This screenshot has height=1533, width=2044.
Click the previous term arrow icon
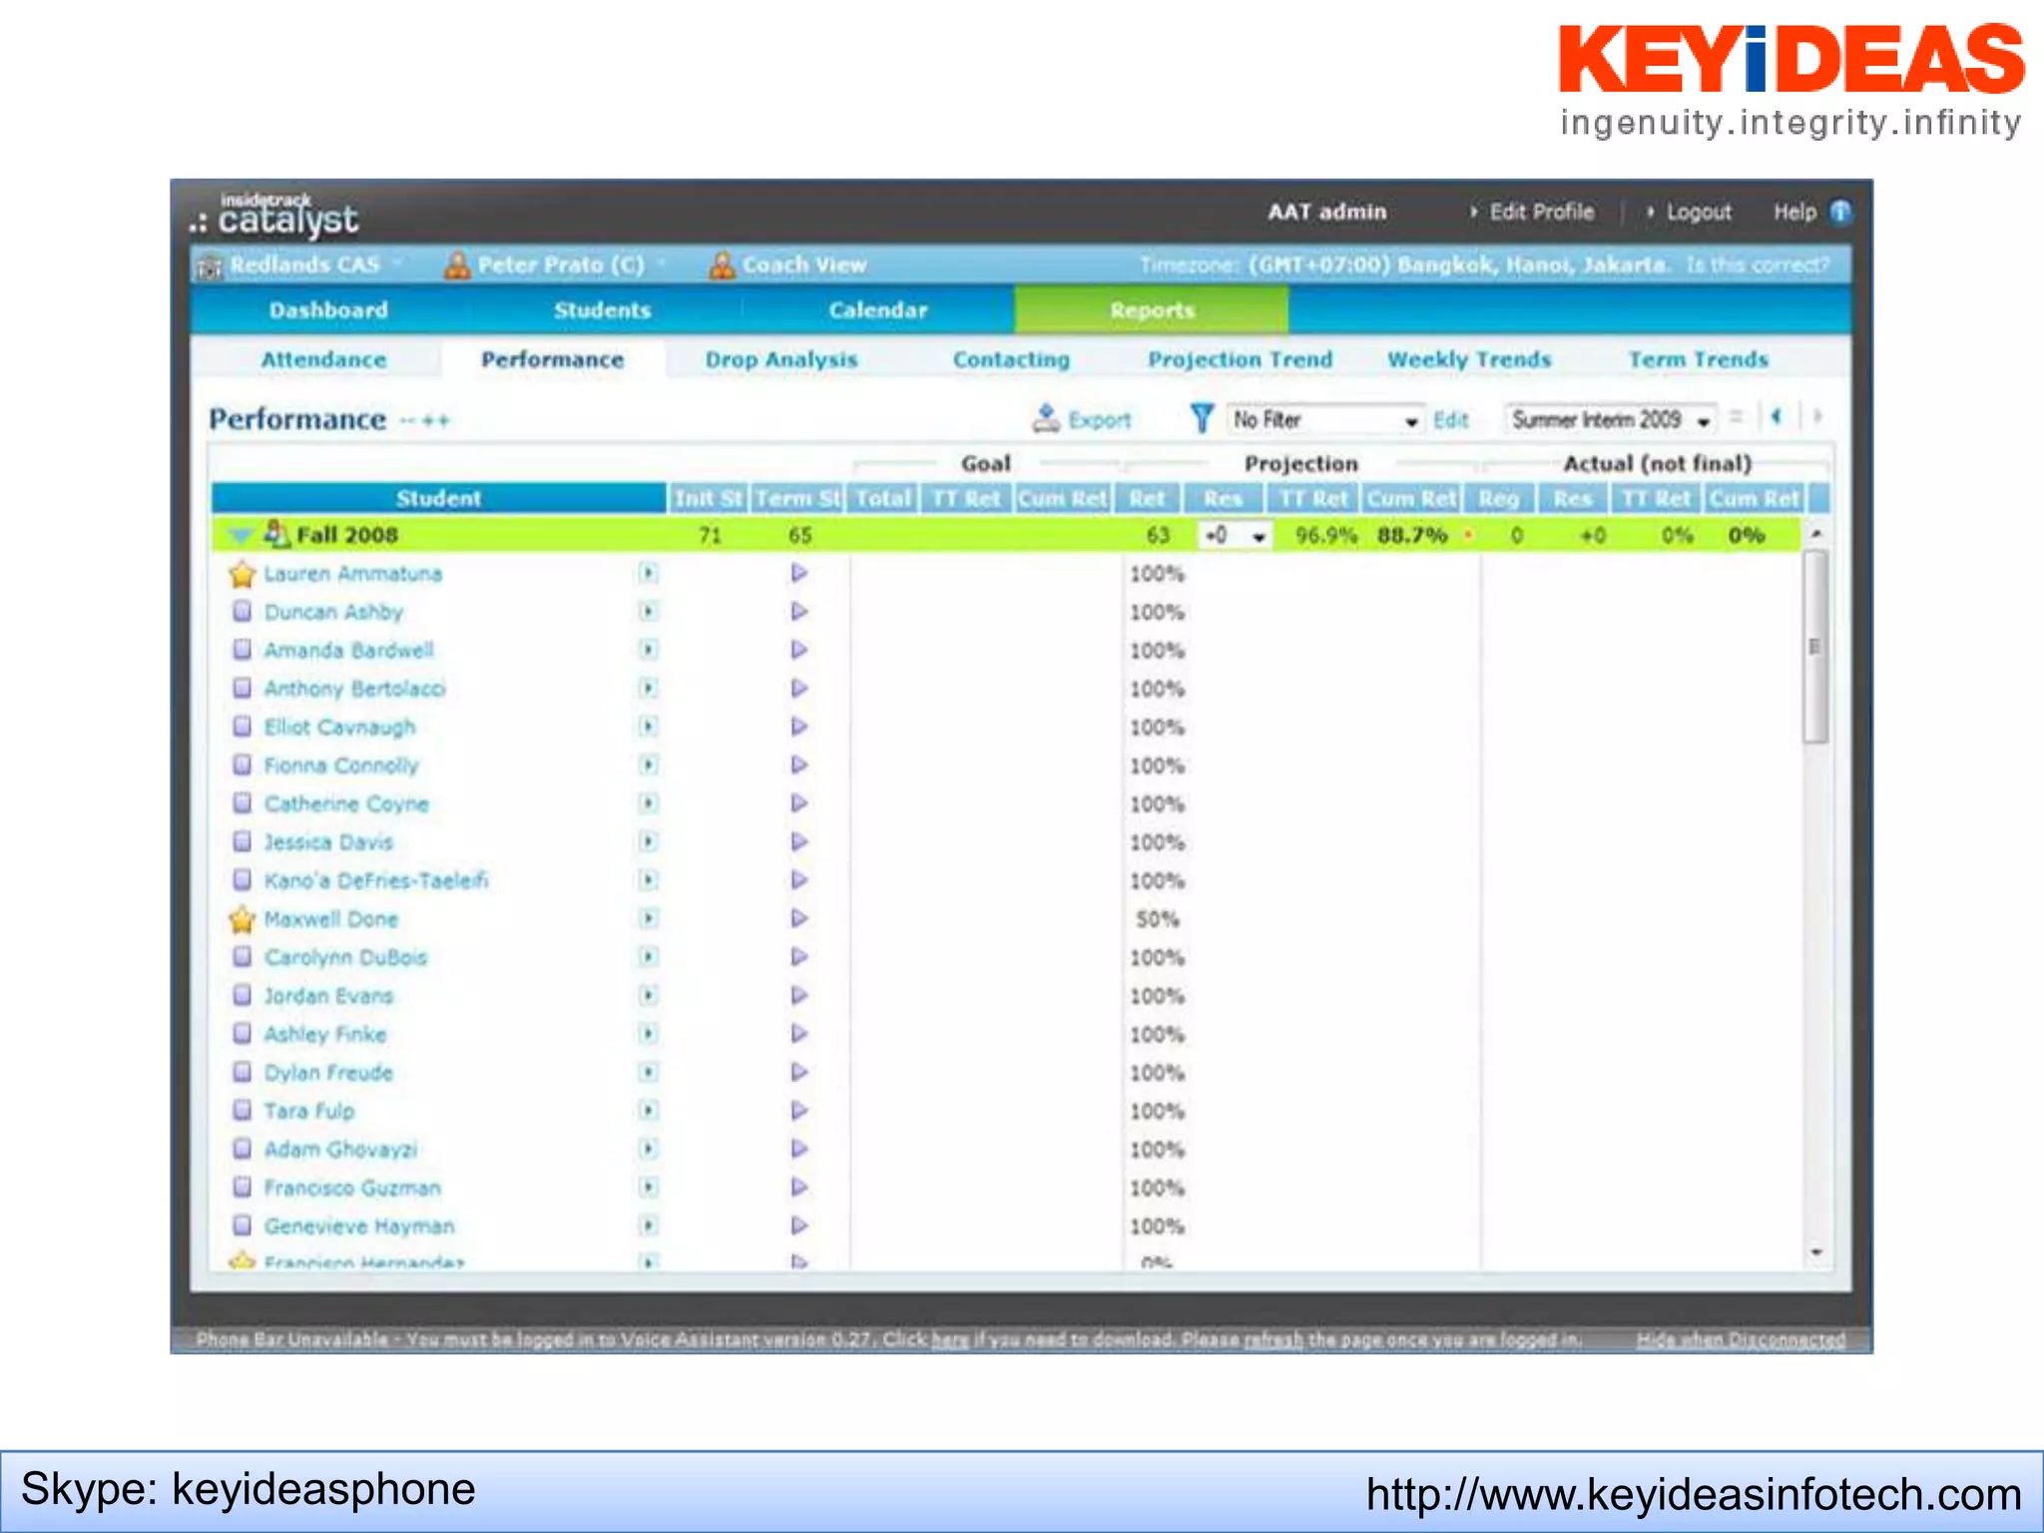(x=1777, y=417)
